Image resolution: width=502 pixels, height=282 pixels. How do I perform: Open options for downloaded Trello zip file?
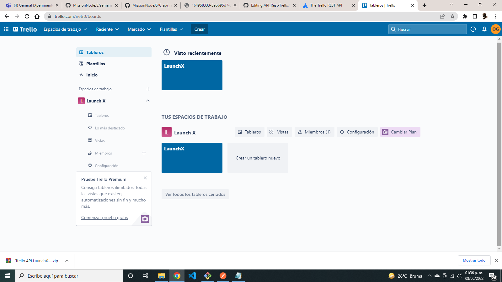click(x=67, y=261)
